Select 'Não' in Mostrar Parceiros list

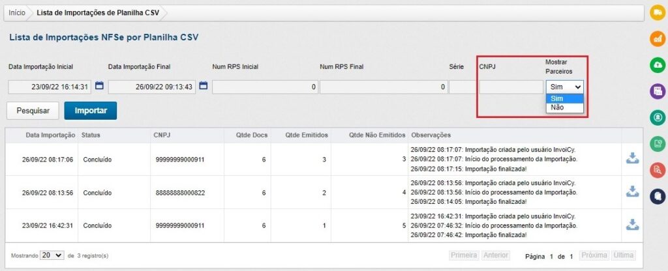[558, 107]
